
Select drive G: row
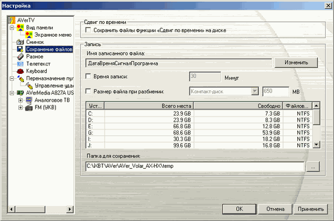[199, 133]
